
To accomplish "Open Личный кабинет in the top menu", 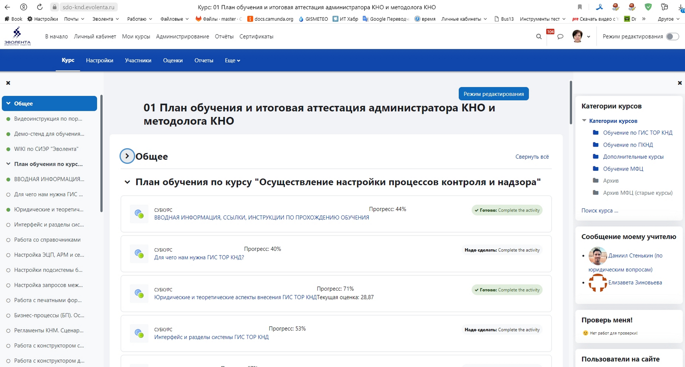I will tap(95, 36).
